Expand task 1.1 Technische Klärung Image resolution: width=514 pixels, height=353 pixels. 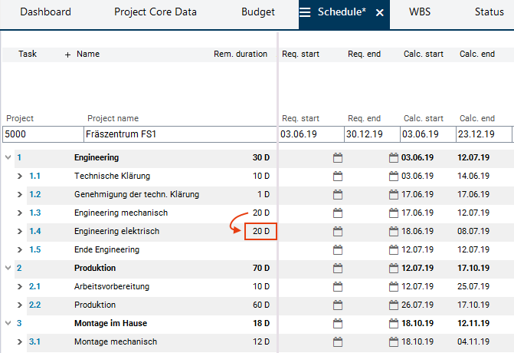20,176
